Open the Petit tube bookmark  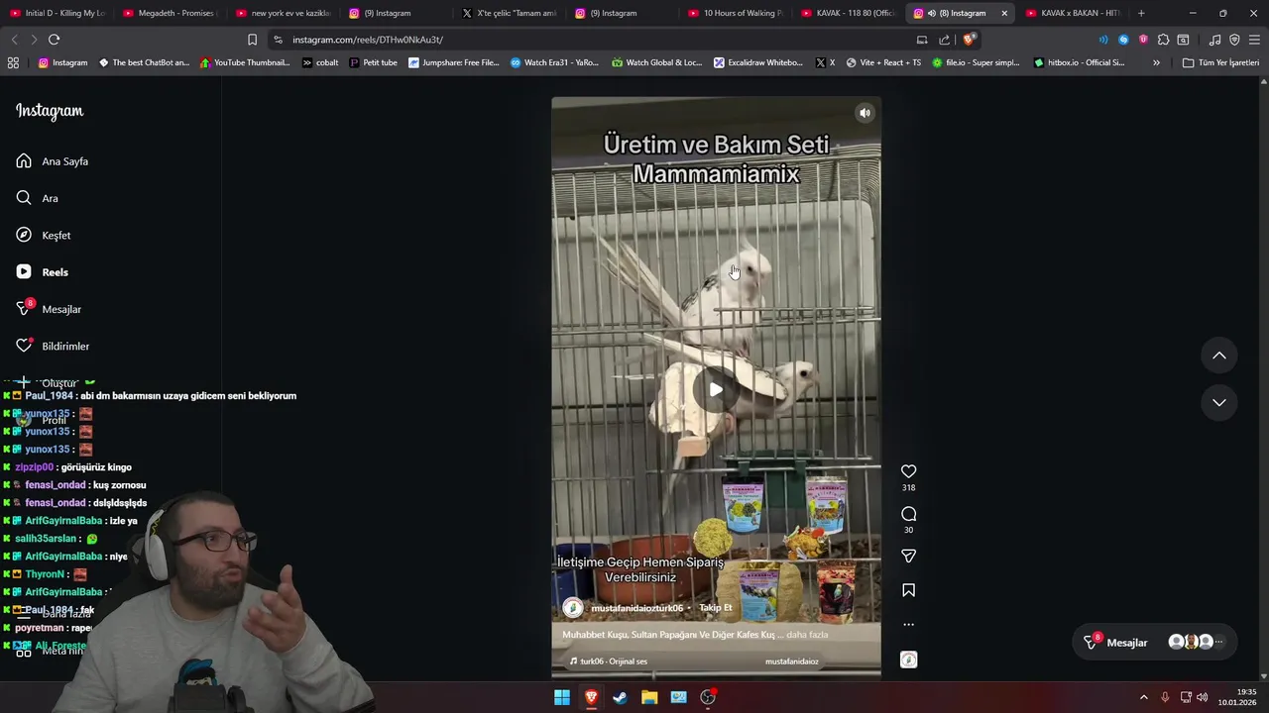click(x=373, y=62)
